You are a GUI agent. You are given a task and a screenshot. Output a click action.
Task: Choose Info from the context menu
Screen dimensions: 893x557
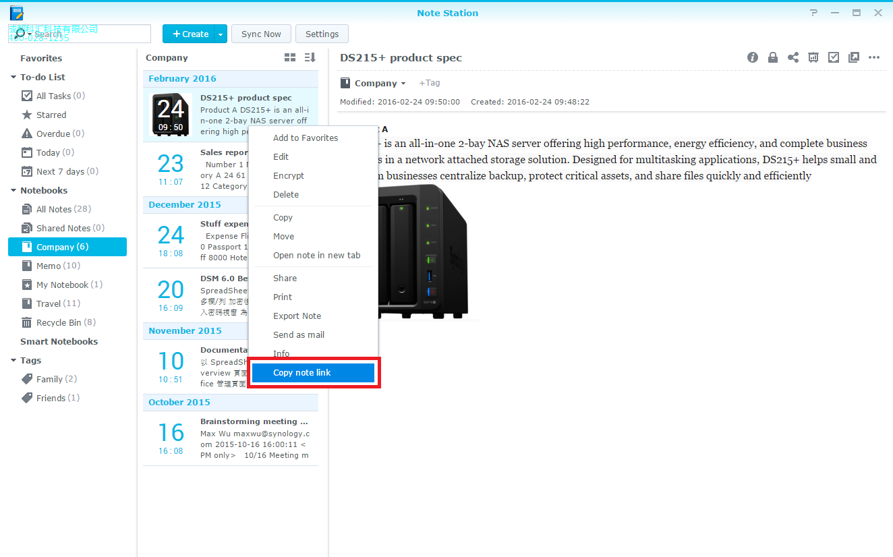click(x=313, y=353)
